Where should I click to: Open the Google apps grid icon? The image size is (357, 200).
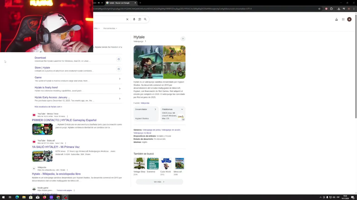(x=343, y=19)
